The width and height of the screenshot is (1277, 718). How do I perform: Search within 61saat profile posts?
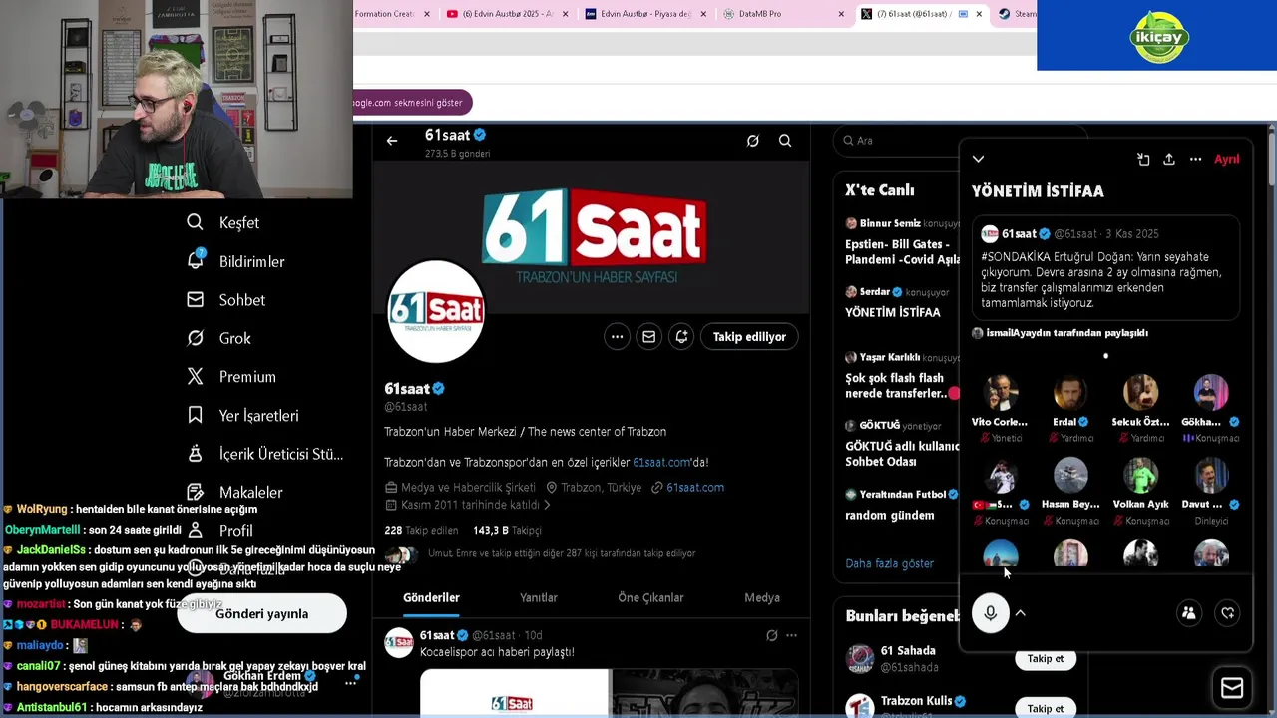[x=785, y=141]
